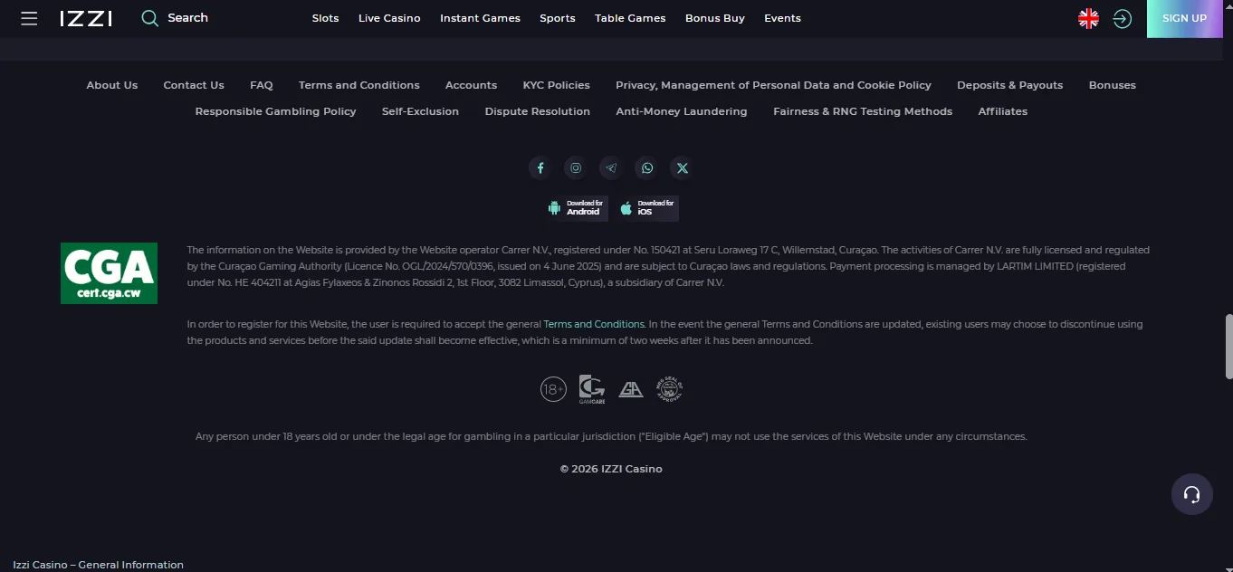Open Fairness & RNG Testing Methods link
This screenshot has width=1233, height=572.
863,111
